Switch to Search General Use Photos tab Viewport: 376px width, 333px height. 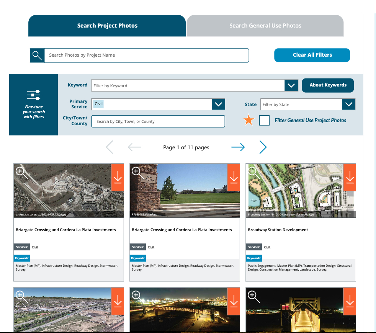click(265, 26)
